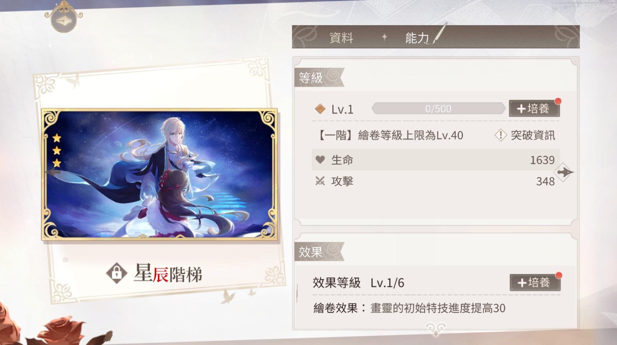
Task: Click the crossed swords 攻擊 icon
Action: (320, 181)
